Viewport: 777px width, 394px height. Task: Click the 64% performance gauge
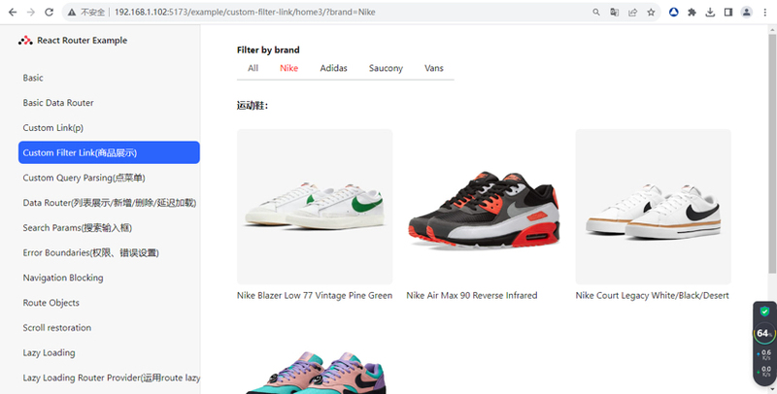(764, 333)
